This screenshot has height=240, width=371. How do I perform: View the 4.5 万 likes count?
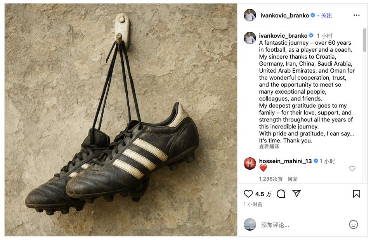pyautogui.click(x=263, y=194)
